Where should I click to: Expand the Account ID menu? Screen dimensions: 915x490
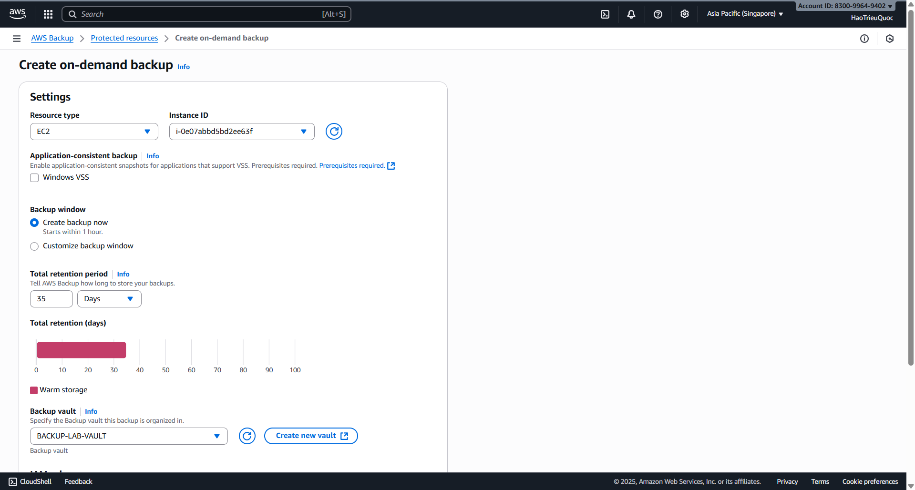844,6
